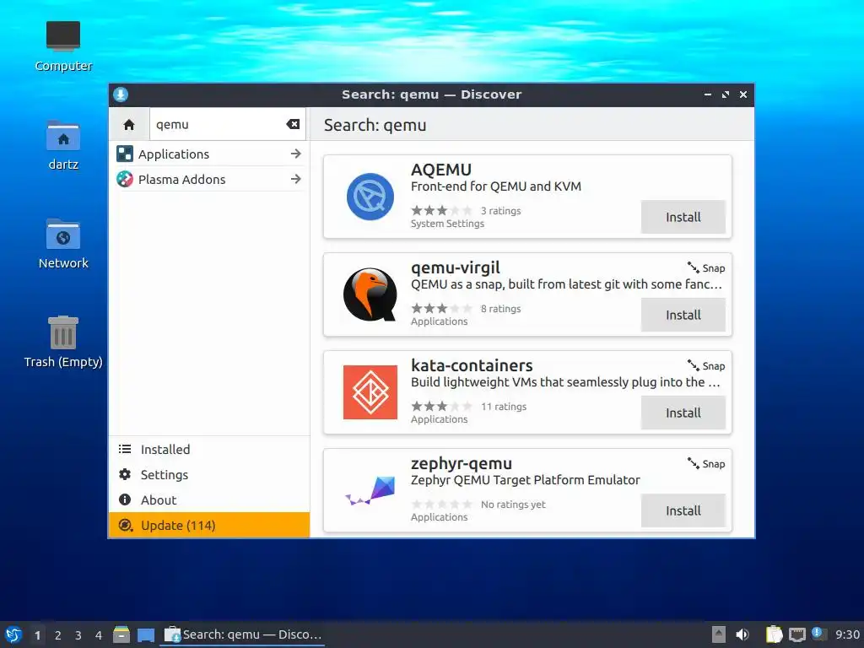Viewport: 864px width, 648px height.
Task: Open the AQEMU app icon
Action: click(x=370, y=197)
